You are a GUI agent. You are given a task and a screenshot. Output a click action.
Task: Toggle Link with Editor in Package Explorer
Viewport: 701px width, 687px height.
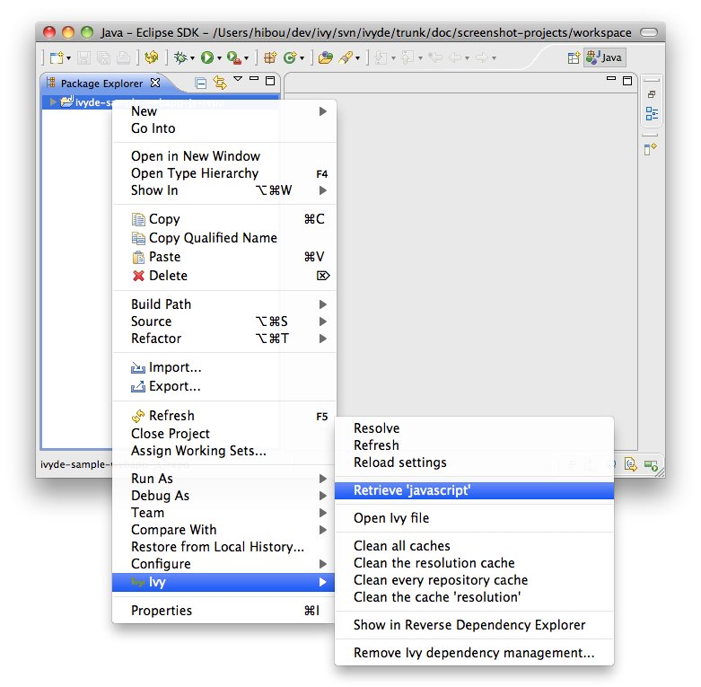click(219, 84)
